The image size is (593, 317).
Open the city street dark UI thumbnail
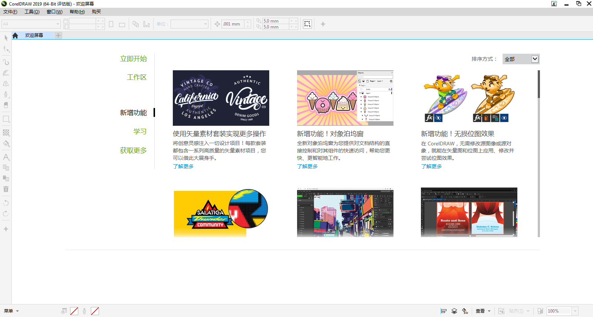(345, 212)
